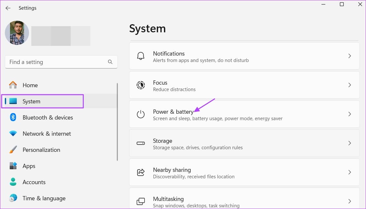Click the Bluetooth icon in the sidebar
This screenshot has height=209, width=366.
[13, 117]
